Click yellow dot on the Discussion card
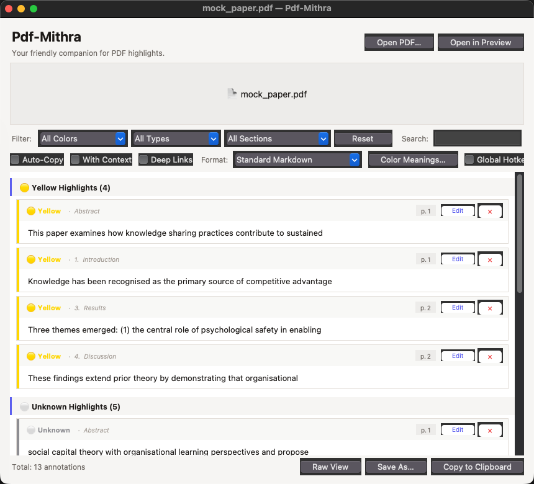Viewport: 534px width, 484px height. tap(31, 356)
